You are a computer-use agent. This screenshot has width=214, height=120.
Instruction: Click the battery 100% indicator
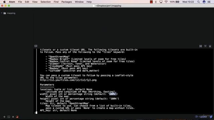(x=175, y=2)
